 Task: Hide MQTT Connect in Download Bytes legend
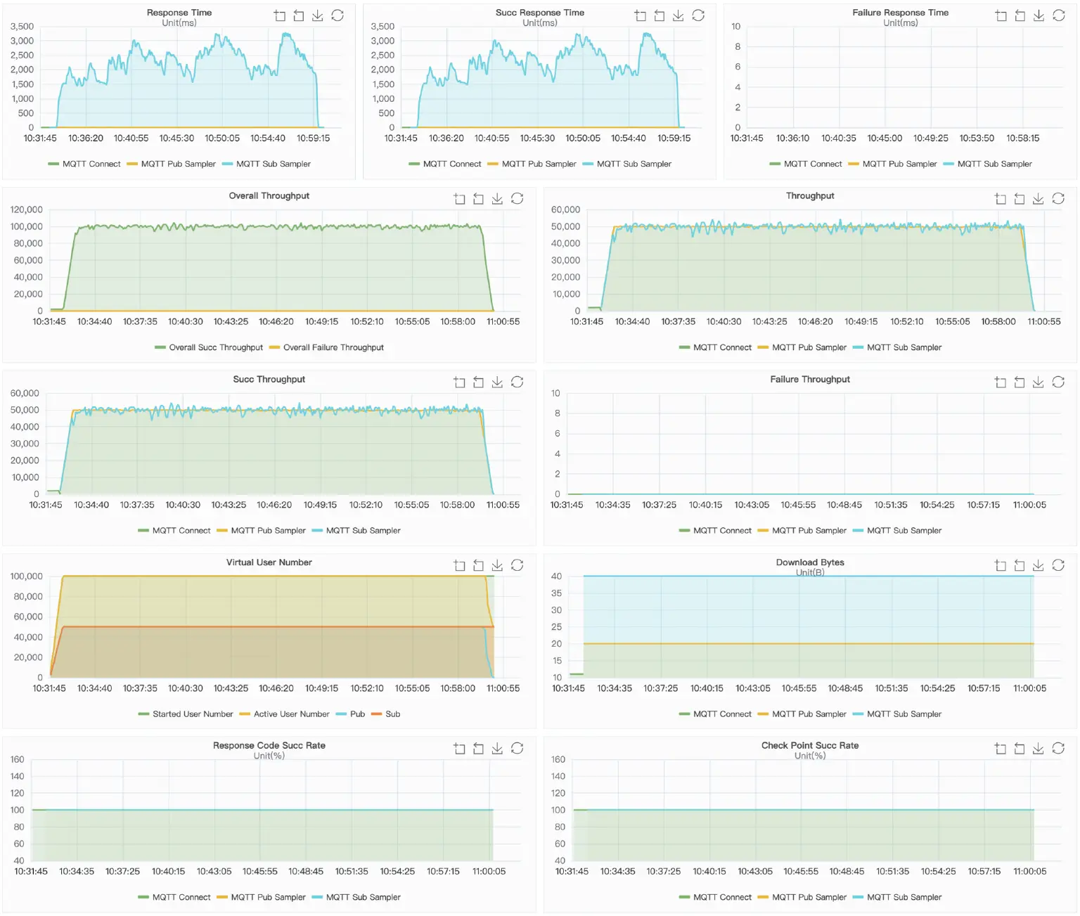716,714
